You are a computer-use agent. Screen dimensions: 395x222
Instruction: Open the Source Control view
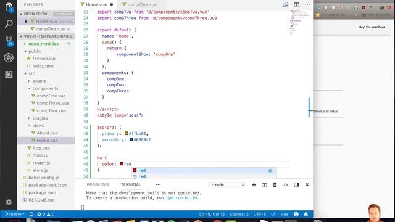[x=9, y=41]
